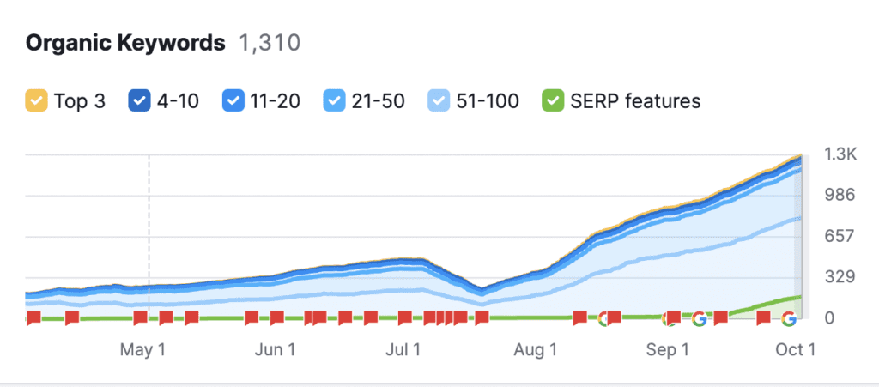Open red flag right of the September Google icon

click(x=721, y=318)
